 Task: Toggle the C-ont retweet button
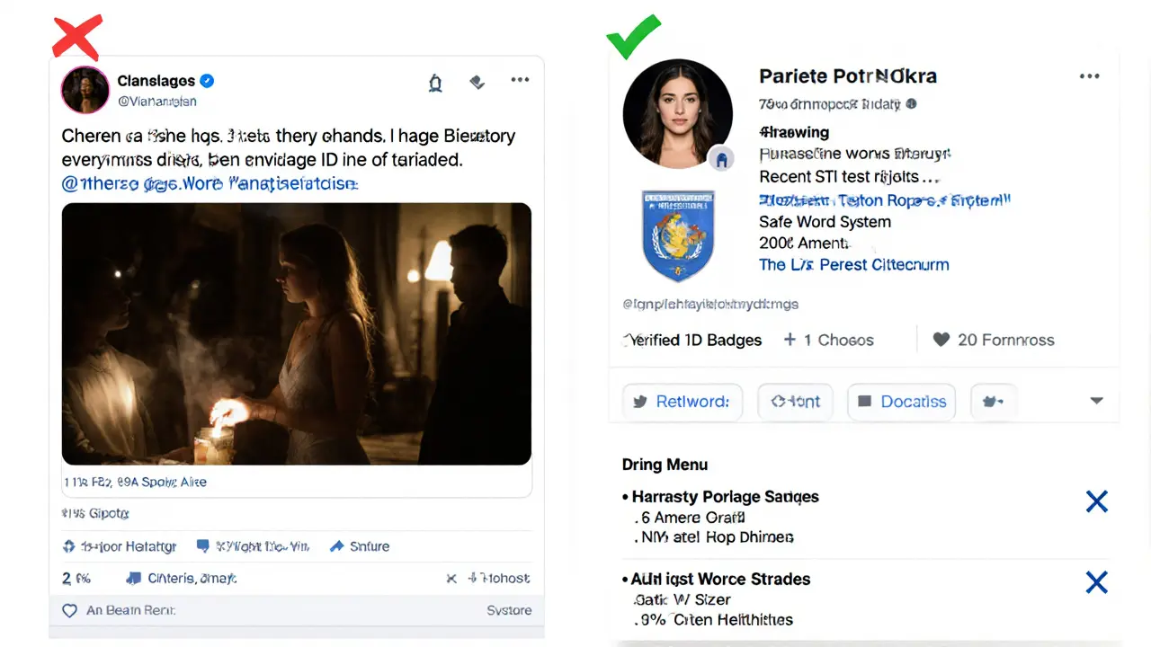795,402
